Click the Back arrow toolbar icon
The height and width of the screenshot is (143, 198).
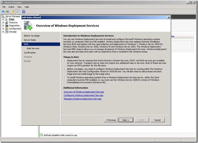click(x=3, y=11)
